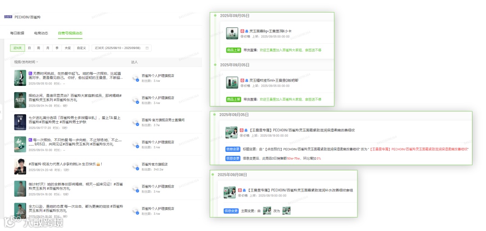
Task: Click the blue shop icon beside 灵玉面霜8g
Action: coord(247,31)
